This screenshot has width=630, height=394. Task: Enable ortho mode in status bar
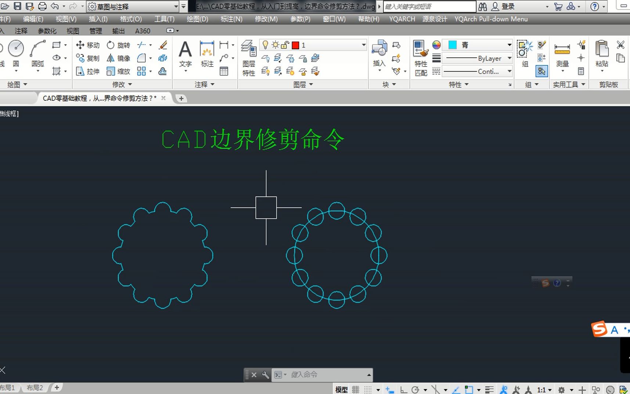pos(403,389)
